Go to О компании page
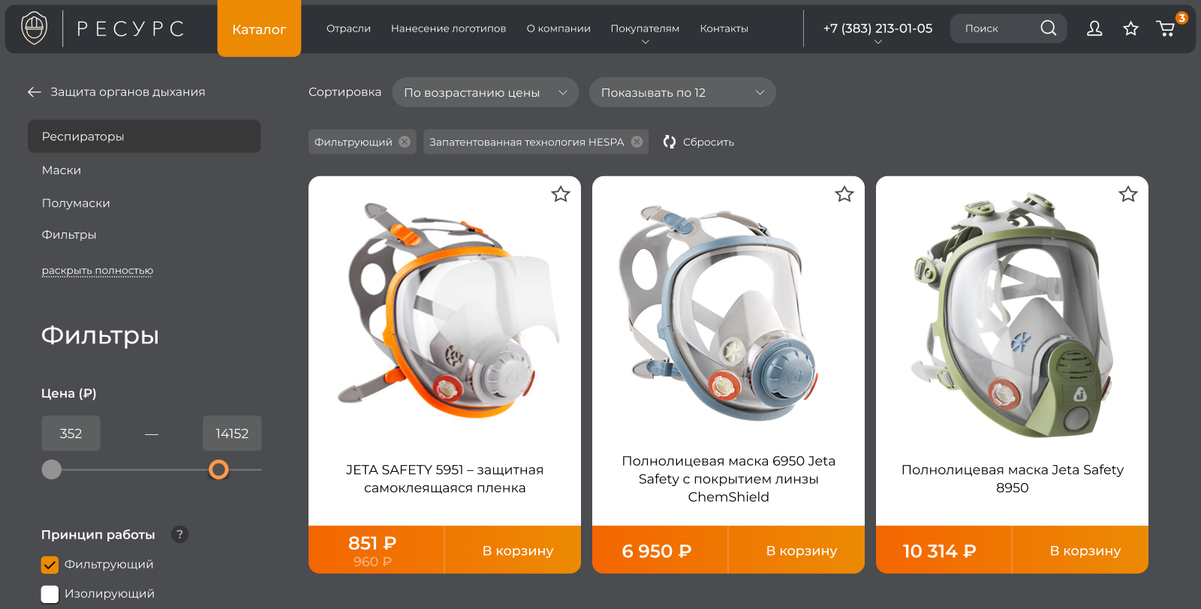 click(x=558, y=28)
